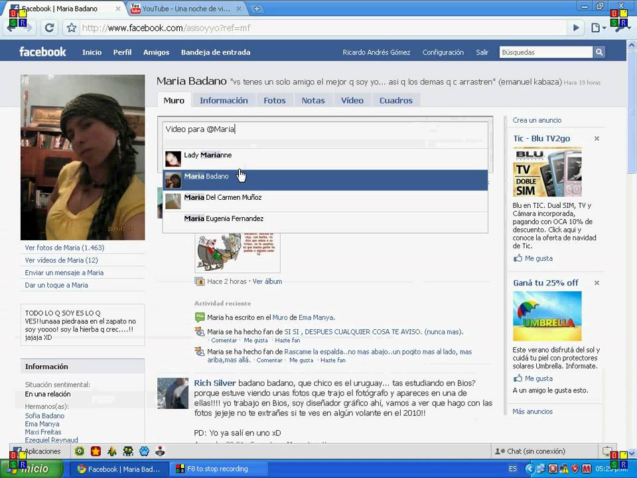Click Maria's profile photo
The height and width of the screenshot is (478, 637).
tap(82, 157)
